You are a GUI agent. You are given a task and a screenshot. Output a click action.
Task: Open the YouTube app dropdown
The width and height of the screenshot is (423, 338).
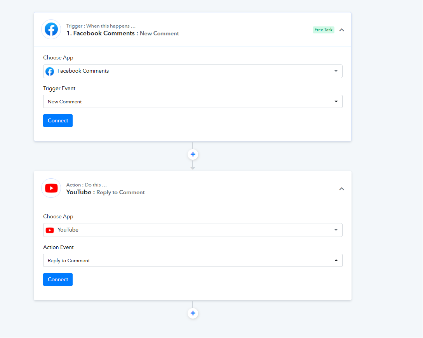point(193,230)
